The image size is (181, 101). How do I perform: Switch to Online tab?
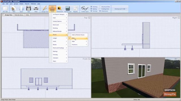[x=27, y=15]
